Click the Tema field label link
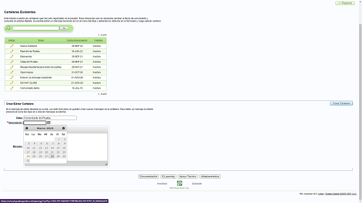The height and width of the screenshot is (203, 362). coord(19,118)
